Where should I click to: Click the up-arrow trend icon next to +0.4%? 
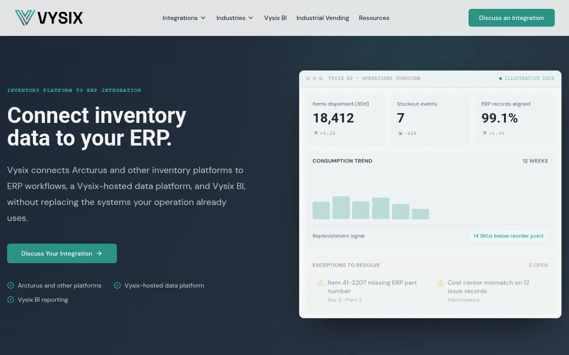484,133
